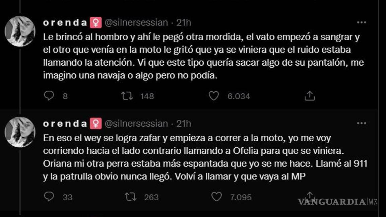Viewport: 386px width, 217px height.
Task: Click the Vanguardia MX watermark logo
Action: point(337,202)
